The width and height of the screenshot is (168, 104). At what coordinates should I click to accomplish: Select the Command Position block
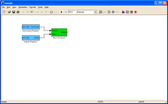[x=31, y=27]
